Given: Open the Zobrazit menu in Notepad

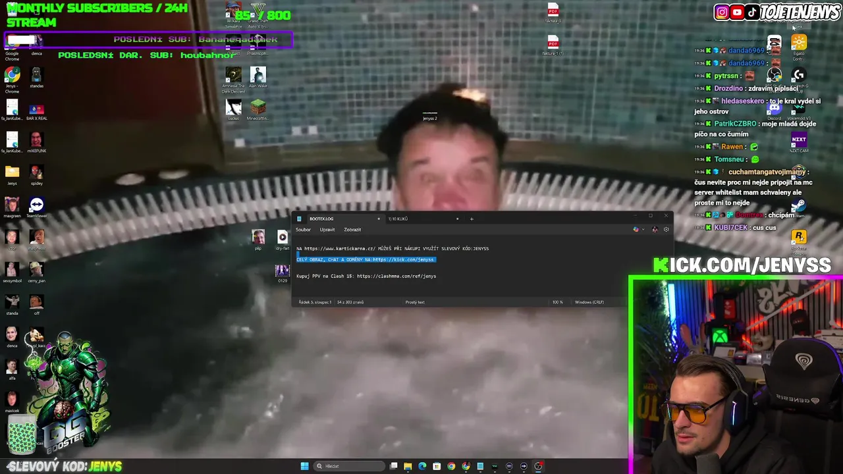Looking at the screenshot, I should [x=352, y=230].
